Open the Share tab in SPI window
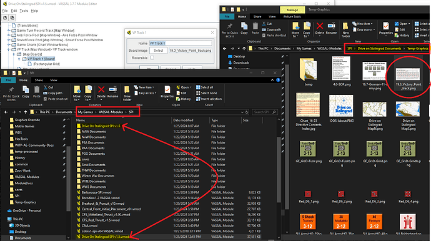This screenshot has width=431, height=241. click(x=39, y=81)
